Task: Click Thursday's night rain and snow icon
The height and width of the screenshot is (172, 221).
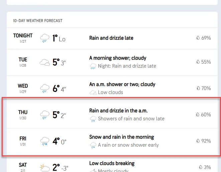Action: pyautogui.click(x=93, y=119)
